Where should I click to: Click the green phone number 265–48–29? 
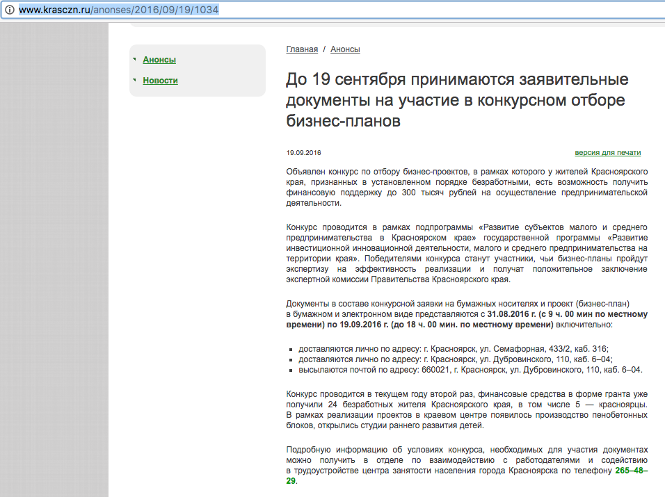631,471
